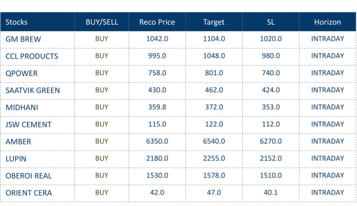Viewport: 357px width, 206px height.
Task: Click LUPIN's reco price 2180.0
Action: point(157,158)
